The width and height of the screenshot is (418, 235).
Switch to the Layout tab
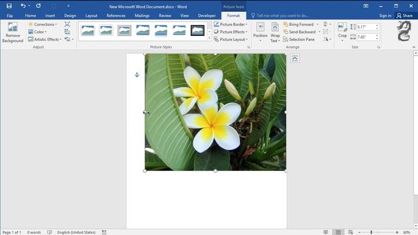tap(91, 16)
